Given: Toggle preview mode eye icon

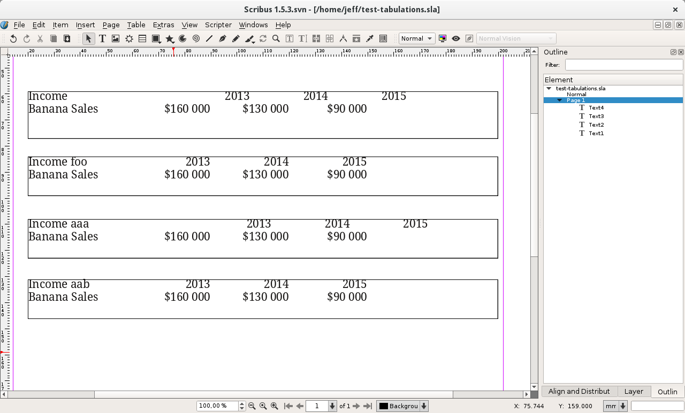Looking at the screenshot, I should point(456,38).
